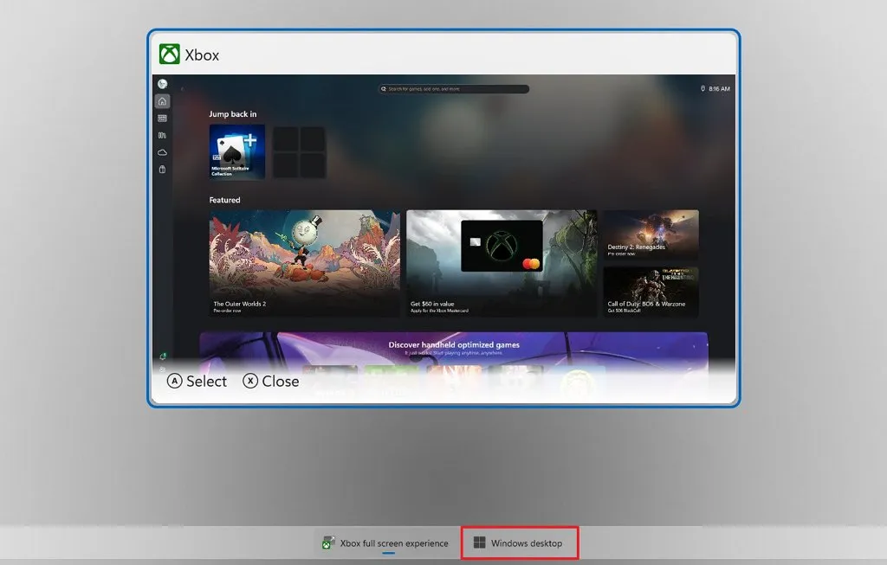The image size is (887, 565).
Task: Open the game Library from the sidebar
Action: (163, 135)
